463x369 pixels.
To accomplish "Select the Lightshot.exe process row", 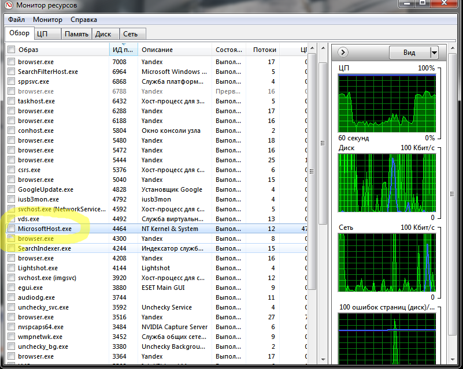I will click(38, 268).
